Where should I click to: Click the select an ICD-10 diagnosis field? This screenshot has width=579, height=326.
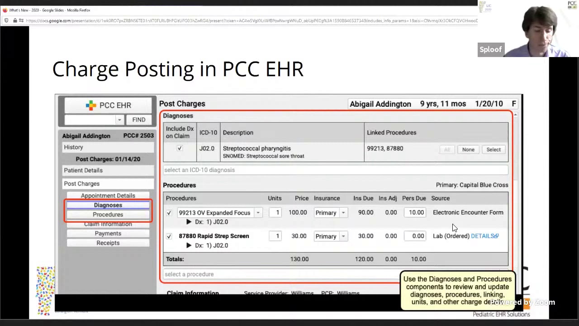[335, 170]
